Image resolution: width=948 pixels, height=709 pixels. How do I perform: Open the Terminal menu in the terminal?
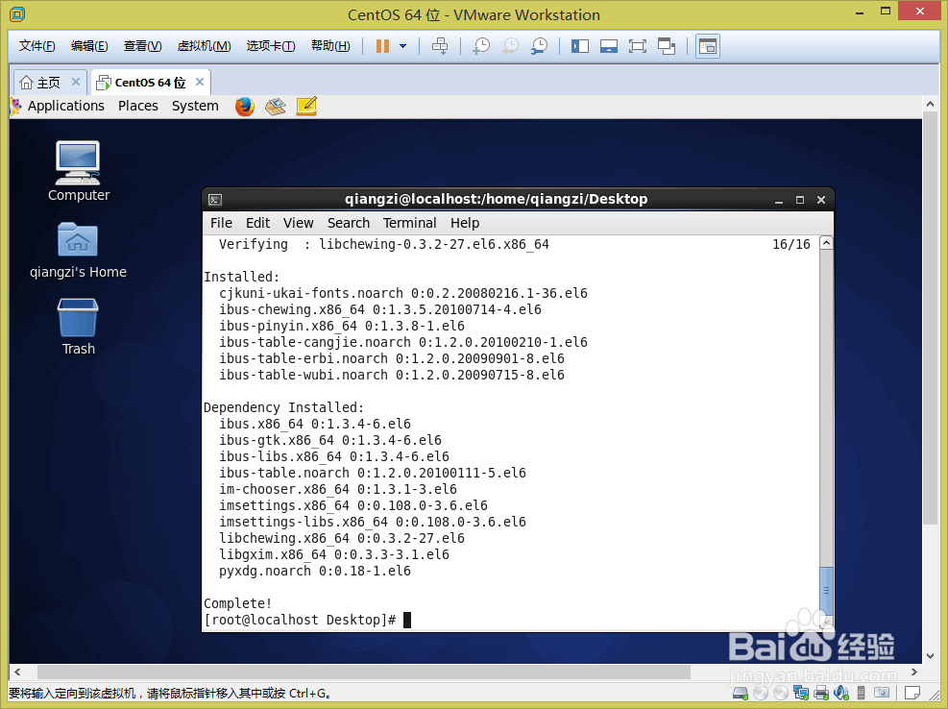[x=409, y=223]
